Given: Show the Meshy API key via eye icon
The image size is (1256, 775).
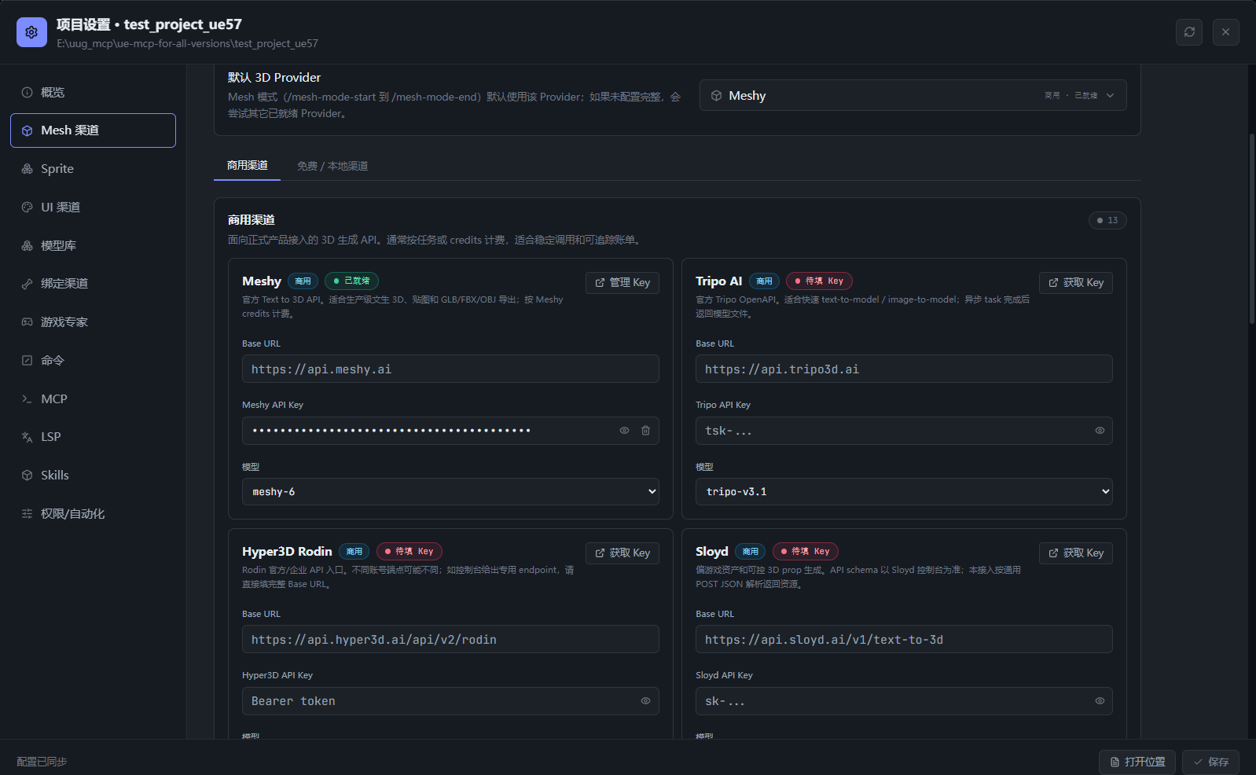Looking at the screenshot, I should click(x=624, y=431).
